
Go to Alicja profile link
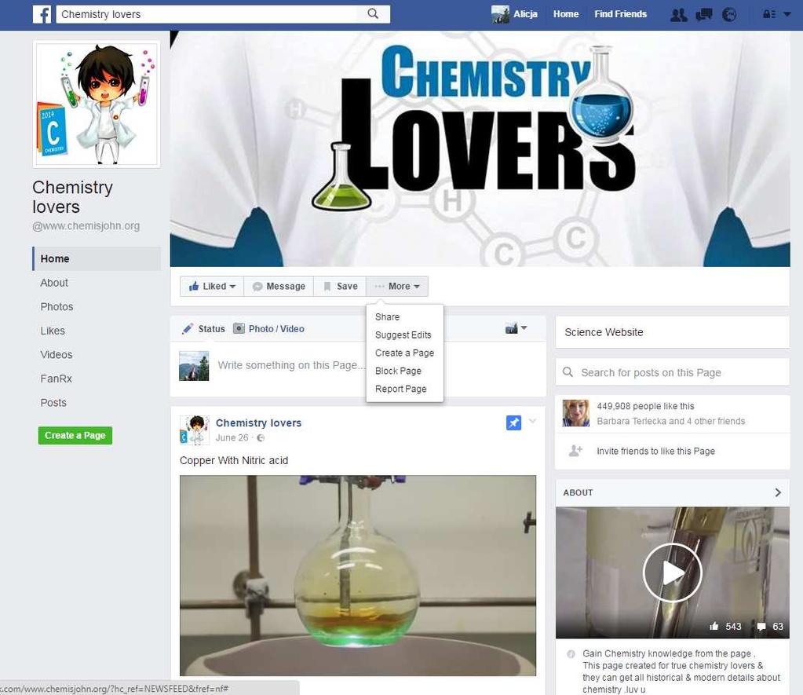coord(525,14)
